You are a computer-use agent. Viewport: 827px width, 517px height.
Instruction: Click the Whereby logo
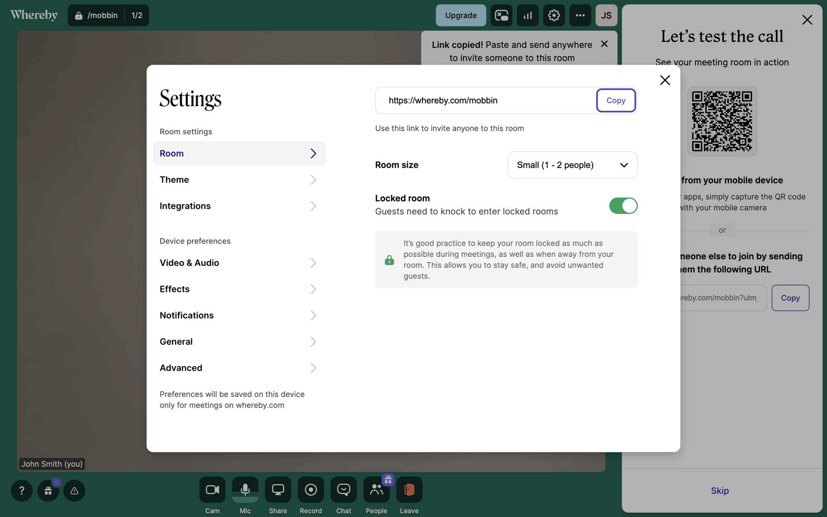(34, 15)
